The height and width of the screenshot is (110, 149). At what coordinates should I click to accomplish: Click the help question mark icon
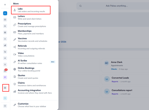tap(5, 106)
